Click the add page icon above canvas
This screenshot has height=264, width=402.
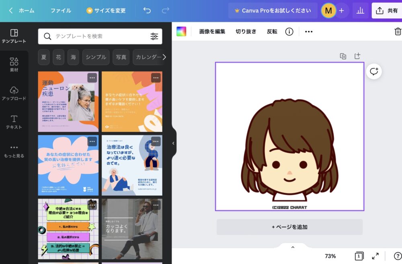tap(357, 56)
